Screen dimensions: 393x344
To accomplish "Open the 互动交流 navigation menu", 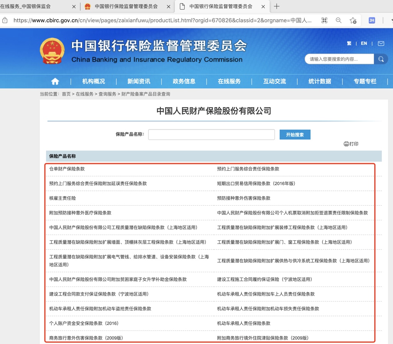I will click(x=274, y=81).
